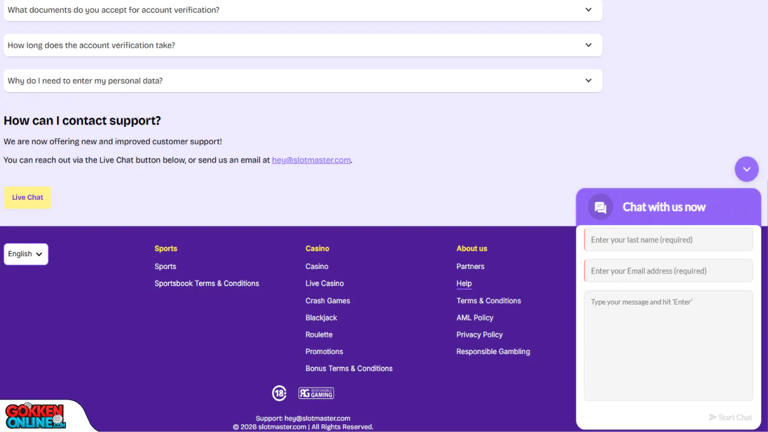The image size is (768, 432).
Task: Click the 18+ age restriction icon
Action: coord(279,393)
